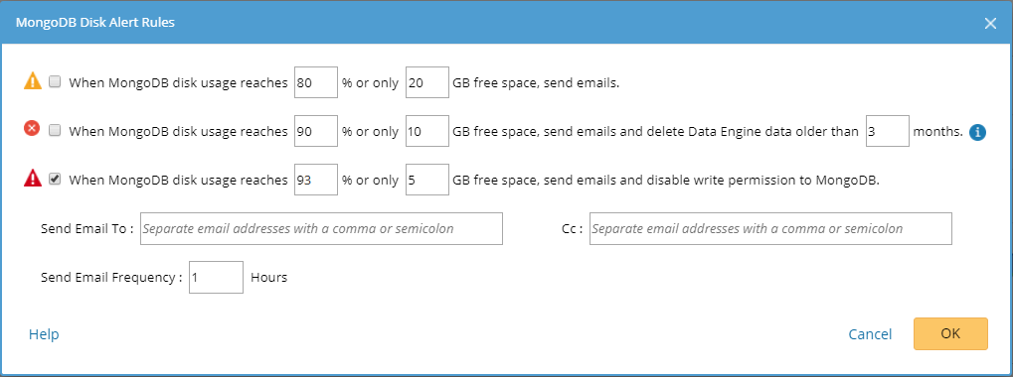The image size is (1013, 377).
Task: Uncheck the 93% disk usage alert checkbox
Action: click(55, 180)
